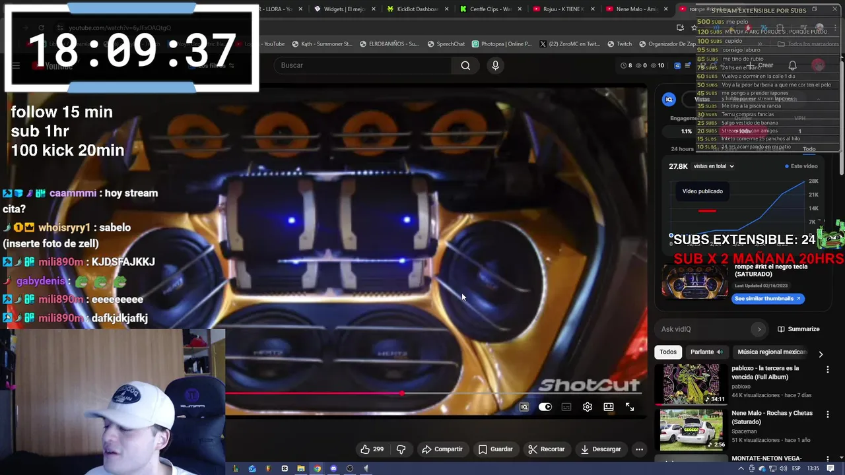Start voice search with the microphone icon
Viewport: 845px width, 475px height.
click(x=495, y=65)
